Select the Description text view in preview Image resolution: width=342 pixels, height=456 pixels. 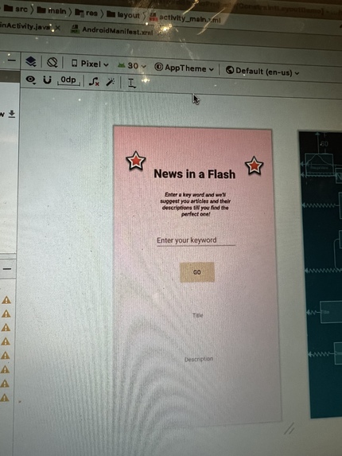[x=199, y=359]
